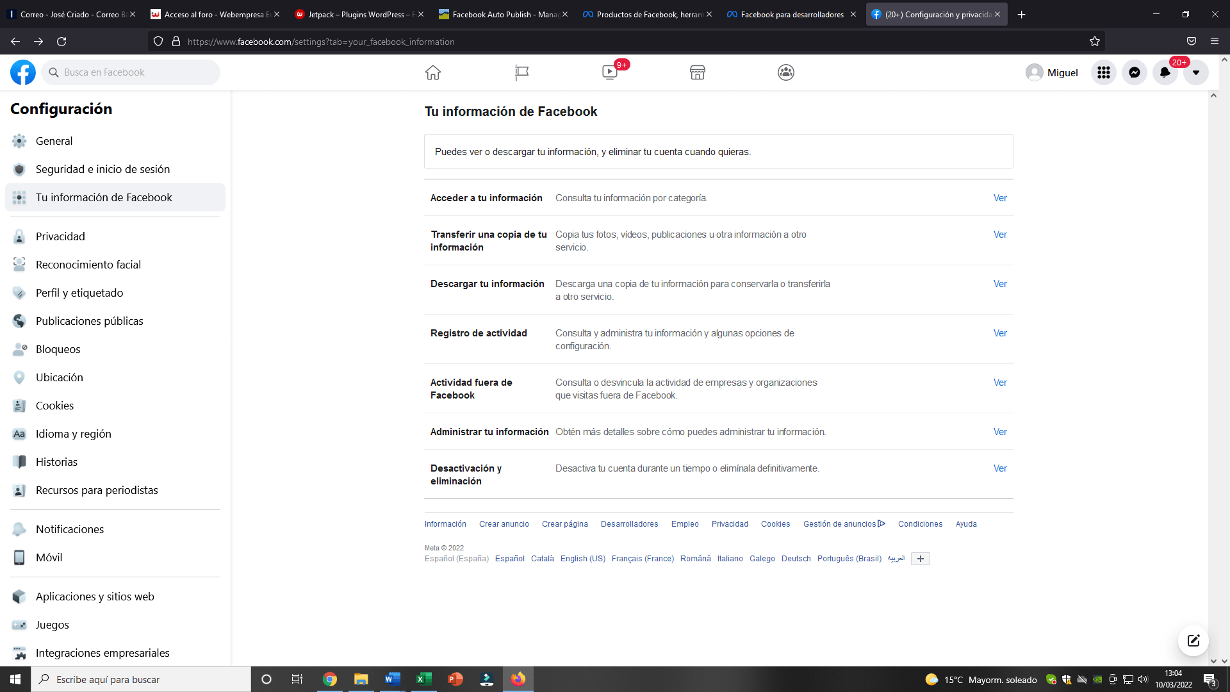Image resolution: width=1230 pixels, height=692 pixels.
Task: Open Publicaciones públicas settings
Action: [x=115, y=321]
